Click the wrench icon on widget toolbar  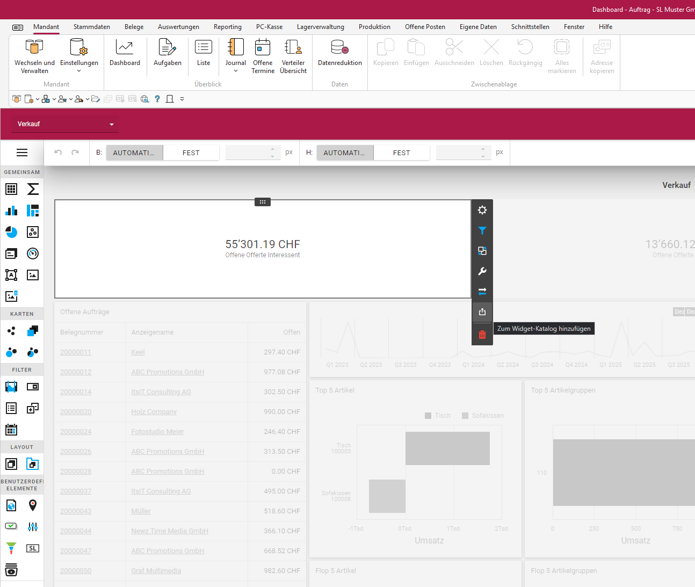(482, 271)
